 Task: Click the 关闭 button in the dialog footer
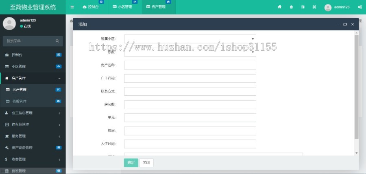click(146, 163)
